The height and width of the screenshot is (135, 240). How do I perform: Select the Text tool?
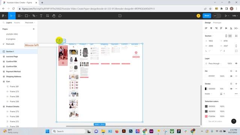41,16
